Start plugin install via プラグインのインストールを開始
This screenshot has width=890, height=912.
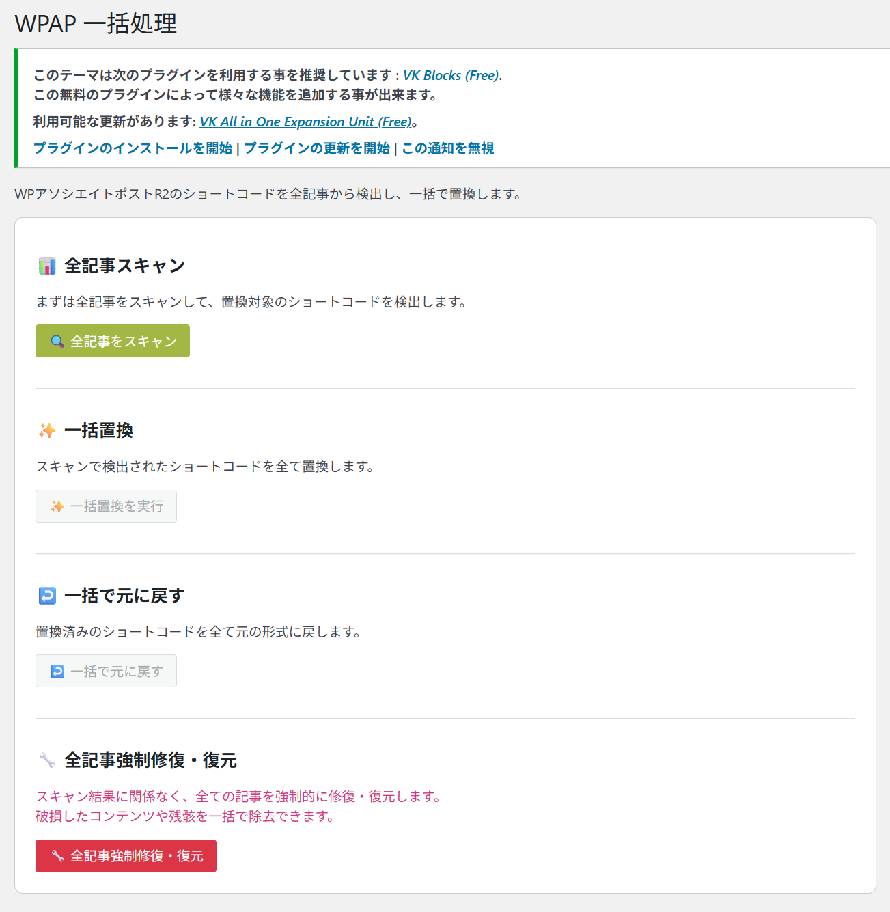pos(133,148)
